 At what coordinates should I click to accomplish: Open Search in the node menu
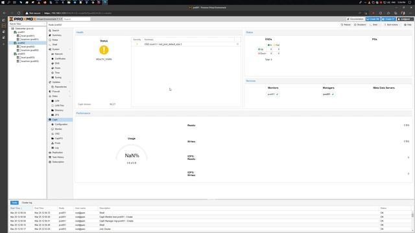pos(60,30)
